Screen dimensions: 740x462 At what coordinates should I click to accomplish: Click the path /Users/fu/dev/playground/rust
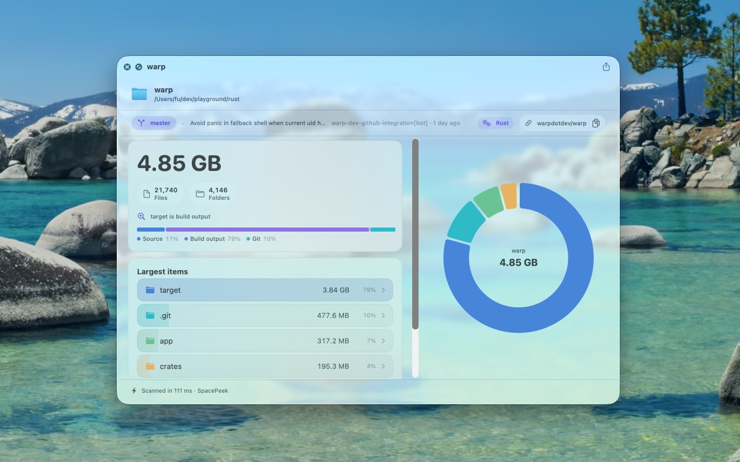coord(197,99)
